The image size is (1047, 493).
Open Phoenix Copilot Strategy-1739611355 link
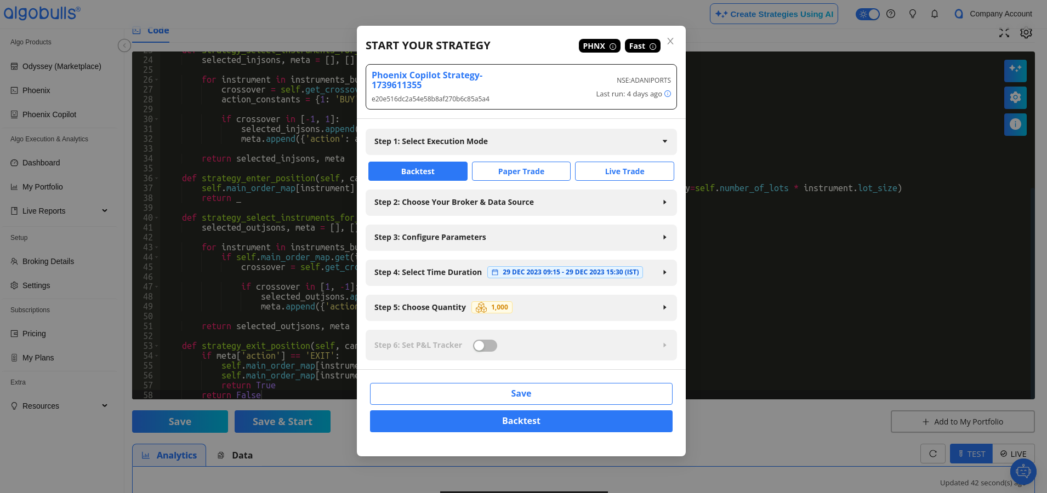427,80
